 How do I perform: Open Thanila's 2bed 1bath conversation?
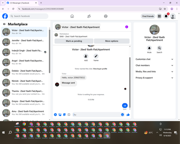24,93
